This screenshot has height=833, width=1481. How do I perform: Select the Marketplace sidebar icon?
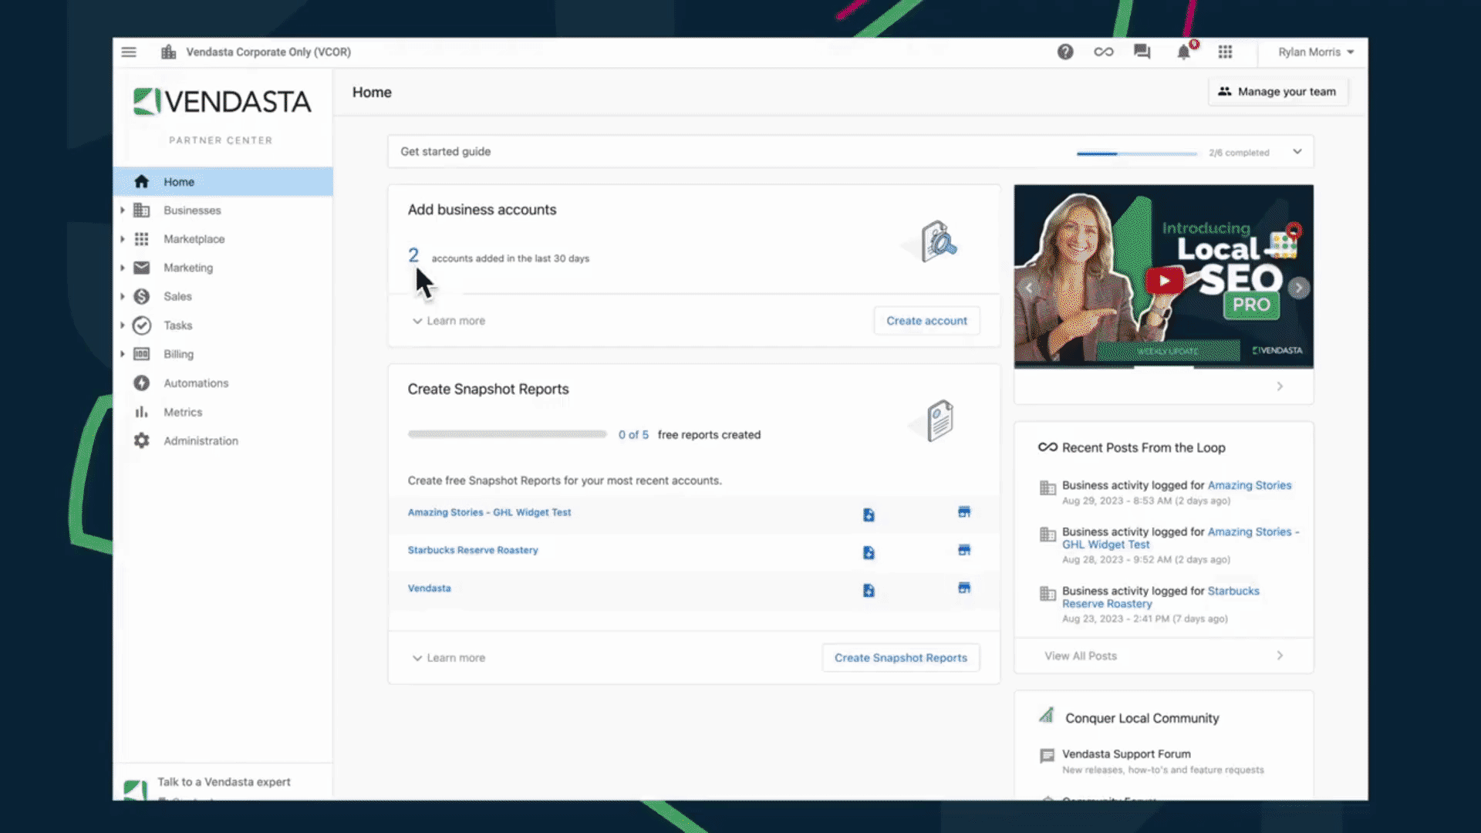(141, 239)
